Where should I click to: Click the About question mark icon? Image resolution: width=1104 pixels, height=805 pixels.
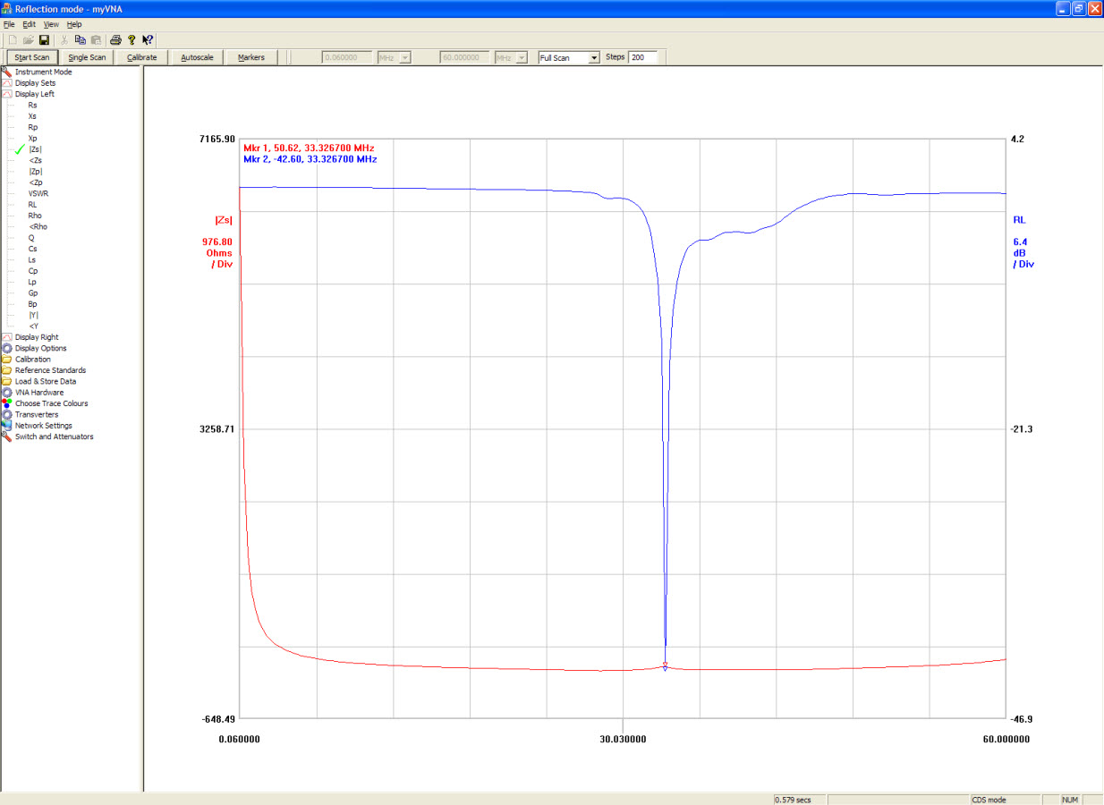coord(132,40)
